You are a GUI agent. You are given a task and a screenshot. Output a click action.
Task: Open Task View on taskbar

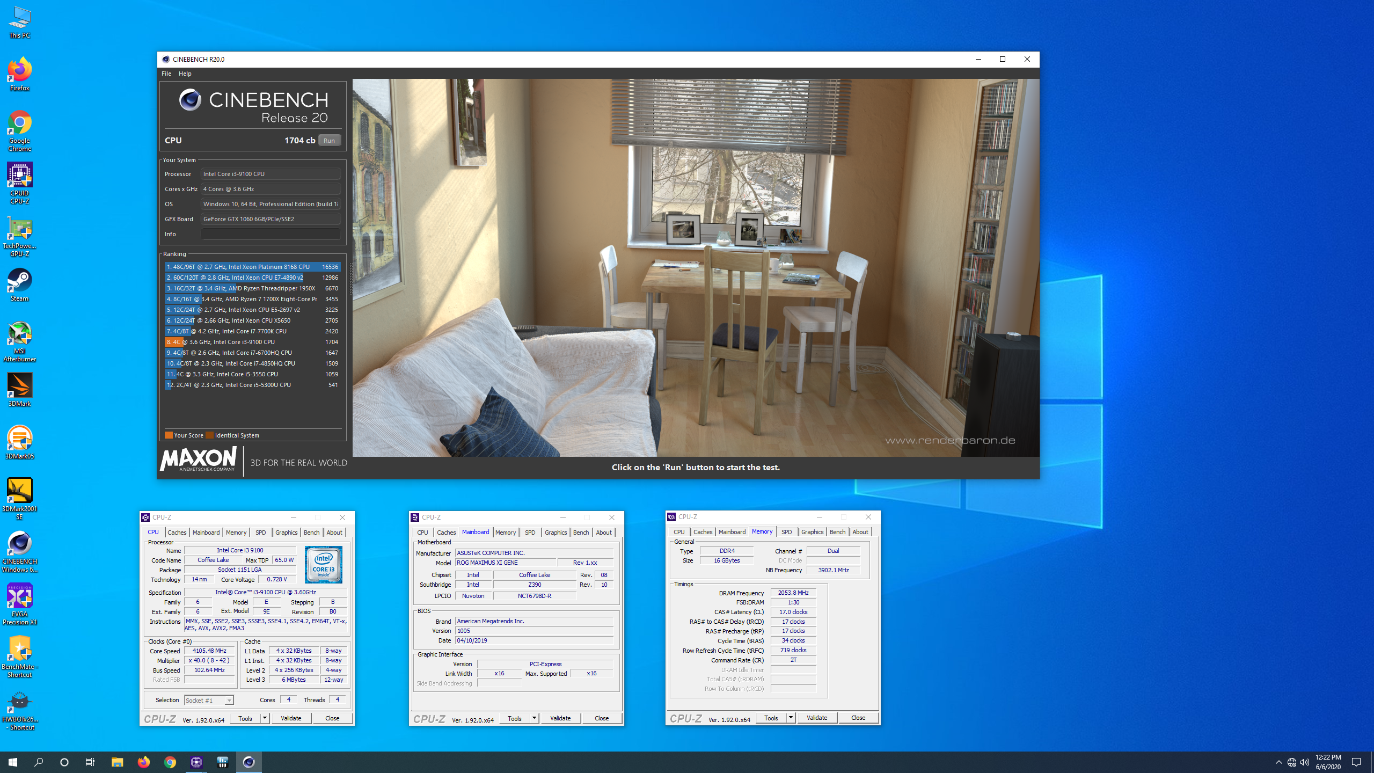tap(90, 762)
